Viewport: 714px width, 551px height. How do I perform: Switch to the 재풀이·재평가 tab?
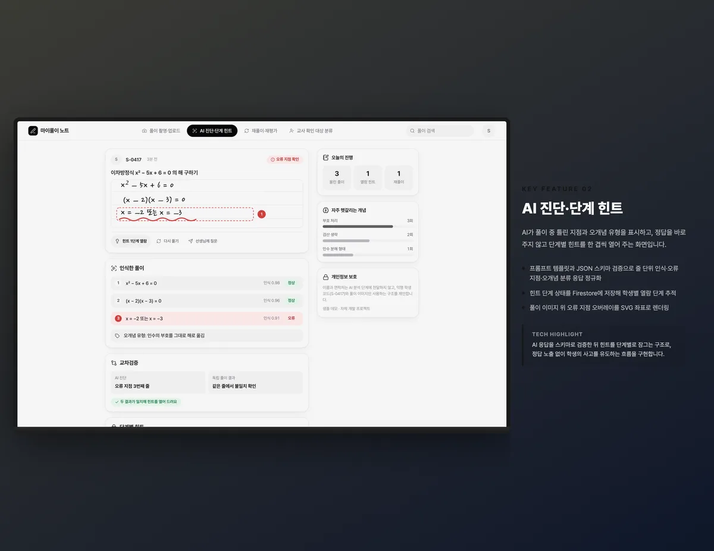click(261, 130)
